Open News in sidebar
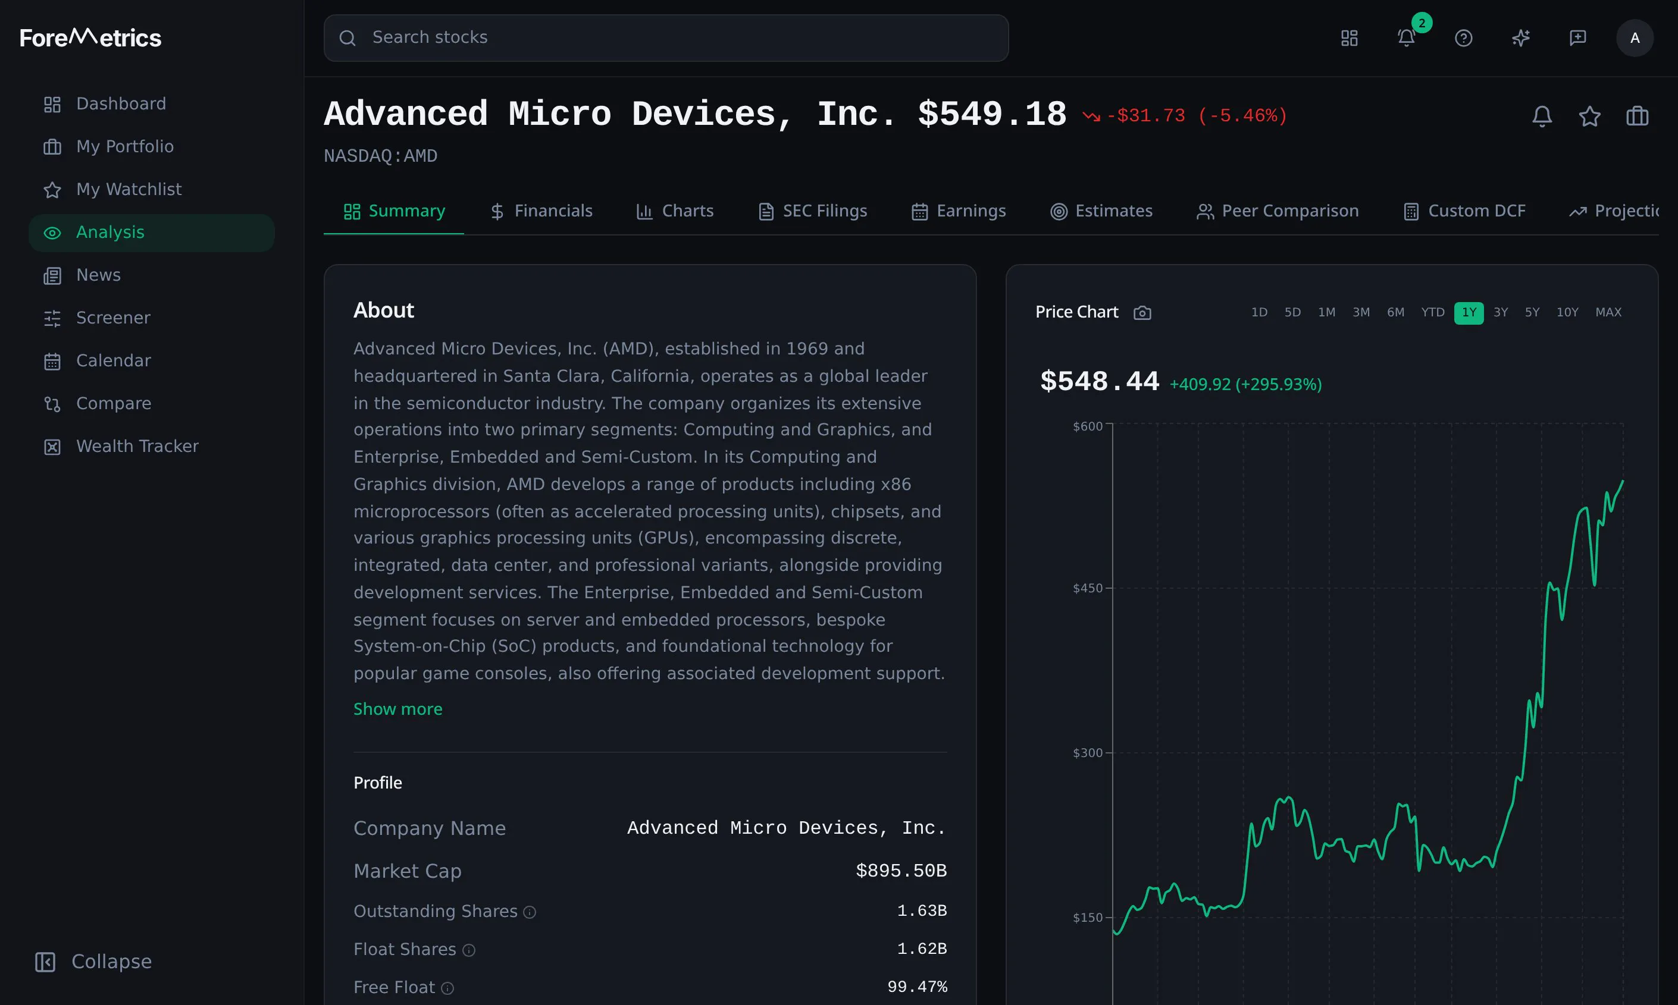 [x=151, y=275]
